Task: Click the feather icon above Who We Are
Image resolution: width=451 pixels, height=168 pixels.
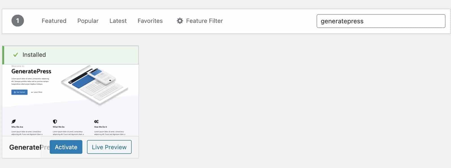Action: point(14,121)
